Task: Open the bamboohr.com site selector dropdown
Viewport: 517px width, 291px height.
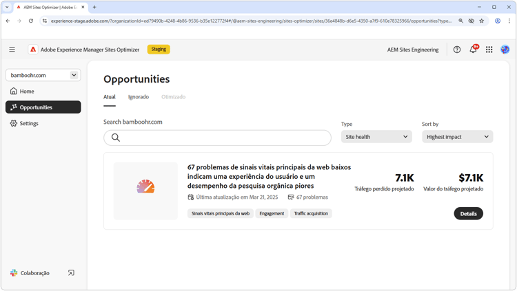Action: tap(43, 75)
